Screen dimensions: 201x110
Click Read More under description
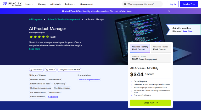coord(35,49)
